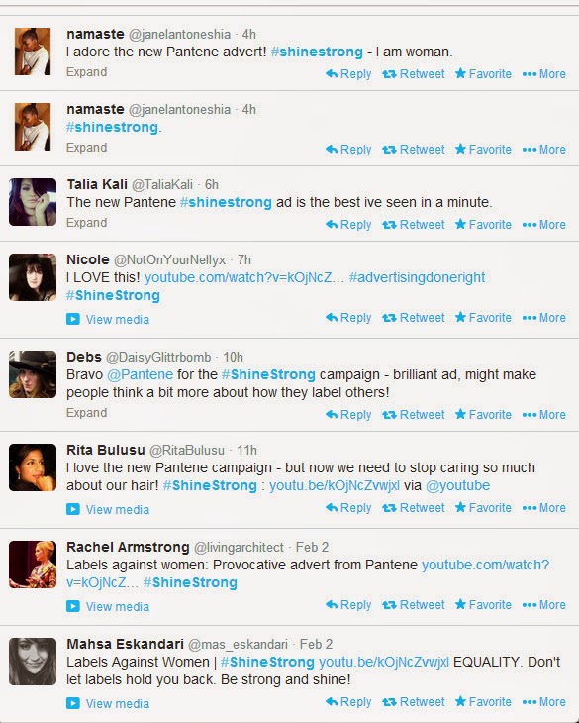Open the #advertisingdoneright hashtag
Viewport: 579px width, 723px height.
(417, 277)
